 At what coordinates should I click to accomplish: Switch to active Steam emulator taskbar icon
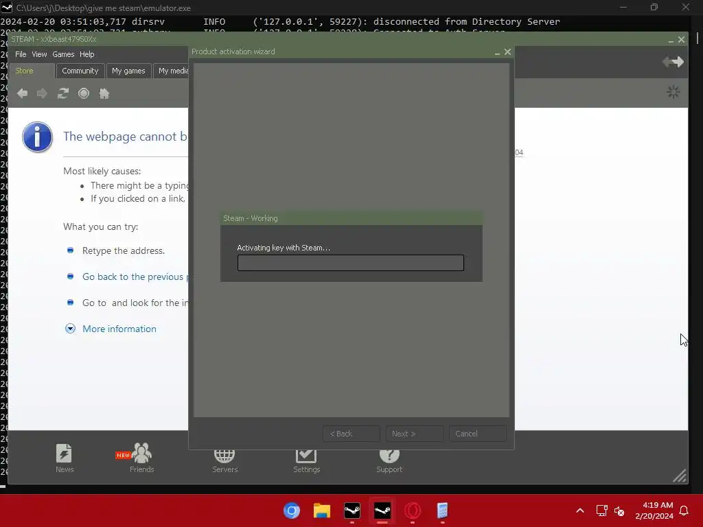coord(382,511)
